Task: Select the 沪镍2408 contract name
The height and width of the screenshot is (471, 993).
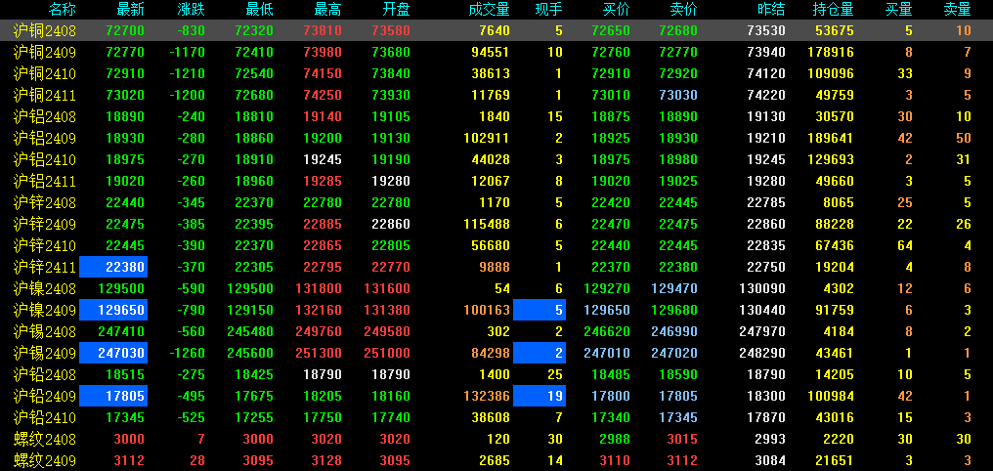Action: [44, 288]
